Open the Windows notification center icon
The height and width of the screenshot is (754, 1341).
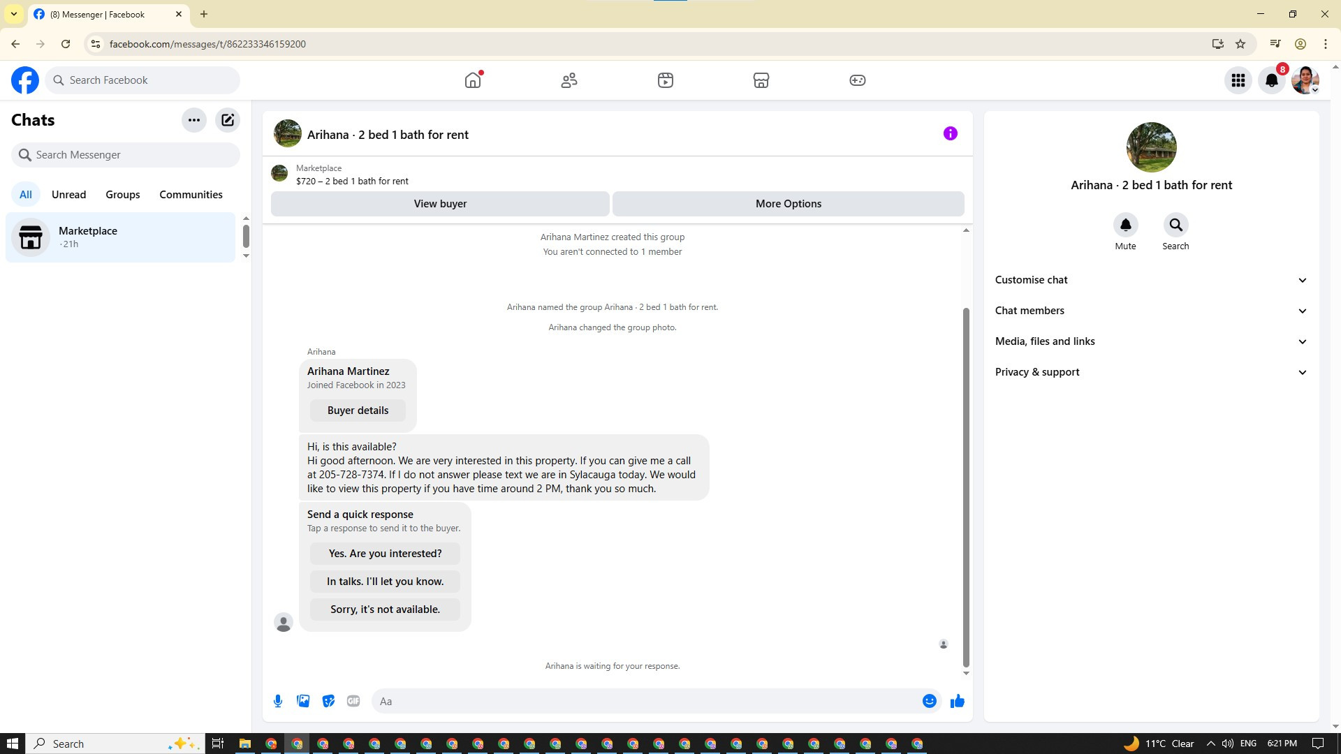(x=1318, y=744)
